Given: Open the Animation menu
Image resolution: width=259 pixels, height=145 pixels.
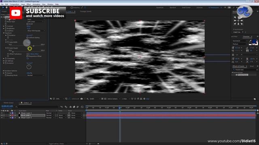Looking at the screenshot, I should click(36, 4).
